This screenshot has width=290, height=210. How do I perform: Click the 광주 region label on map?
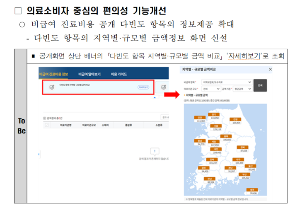point(204,168)
